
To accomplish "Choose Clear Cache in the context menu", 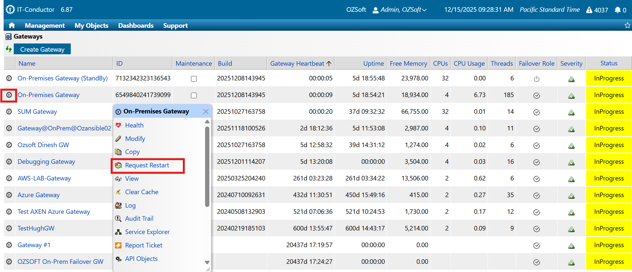I will click(142, 192).
